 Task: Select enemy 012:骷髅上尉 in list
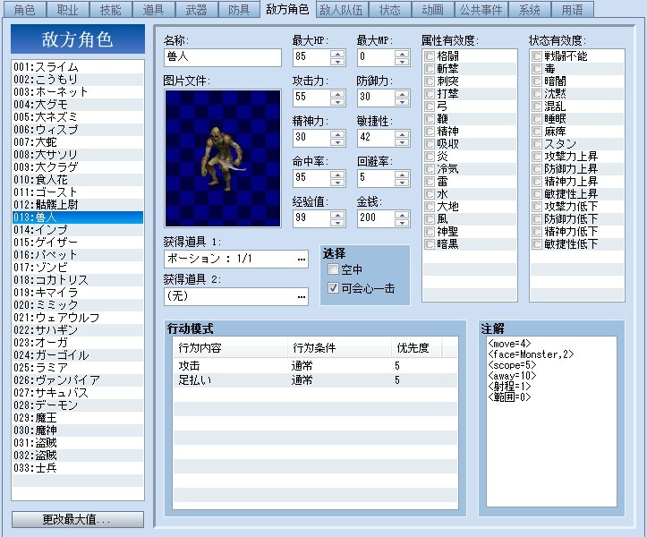tap(78, 205)
